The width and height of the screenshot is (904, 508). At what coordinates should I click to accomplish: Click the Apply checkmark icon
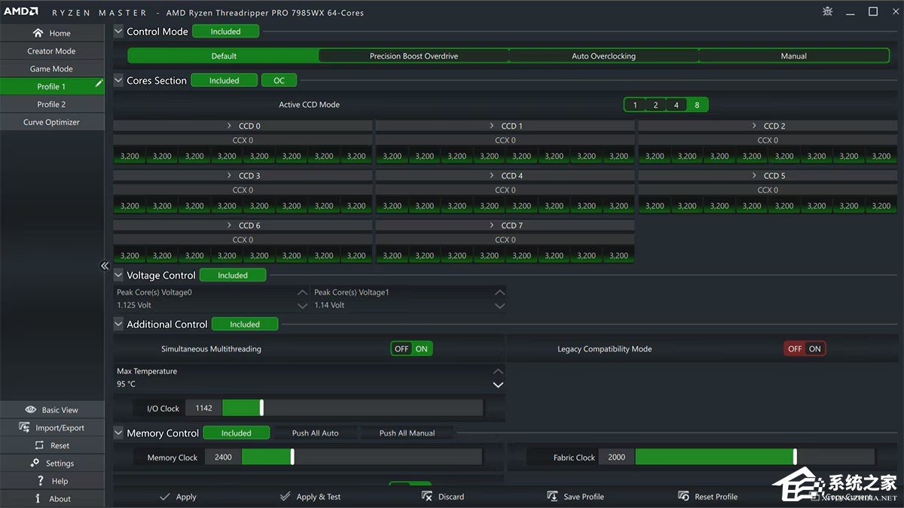tap(165, 497)
